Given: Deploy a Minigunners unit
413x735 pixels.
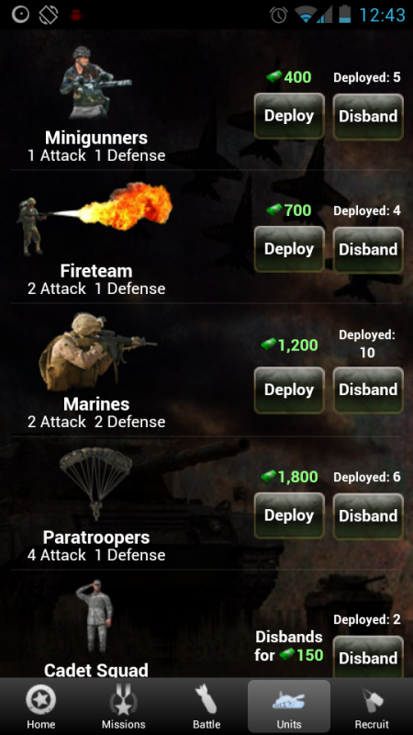Looking at the screenshot, I should tap(289, 117).
